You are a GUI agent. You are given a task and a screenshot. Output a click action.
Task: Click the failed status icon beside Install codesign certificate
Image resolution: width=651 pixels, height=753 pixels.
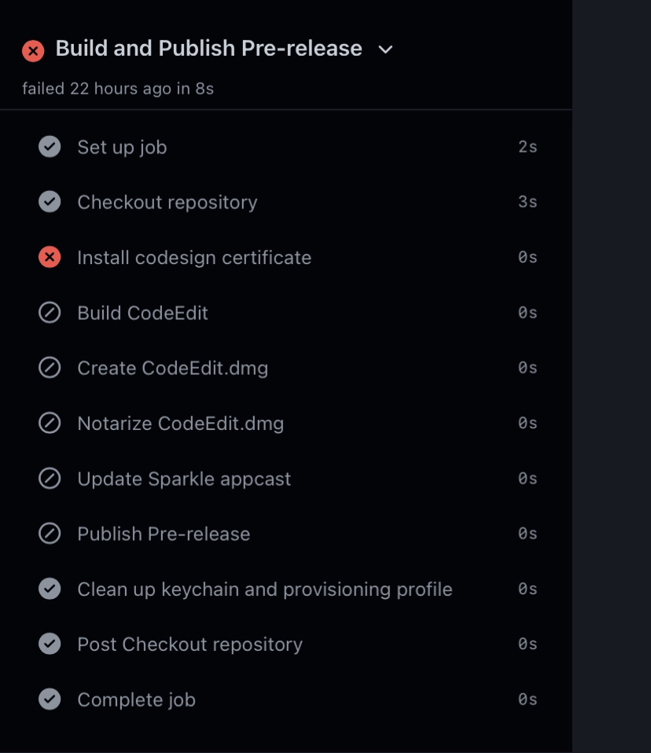click(49, 257)
